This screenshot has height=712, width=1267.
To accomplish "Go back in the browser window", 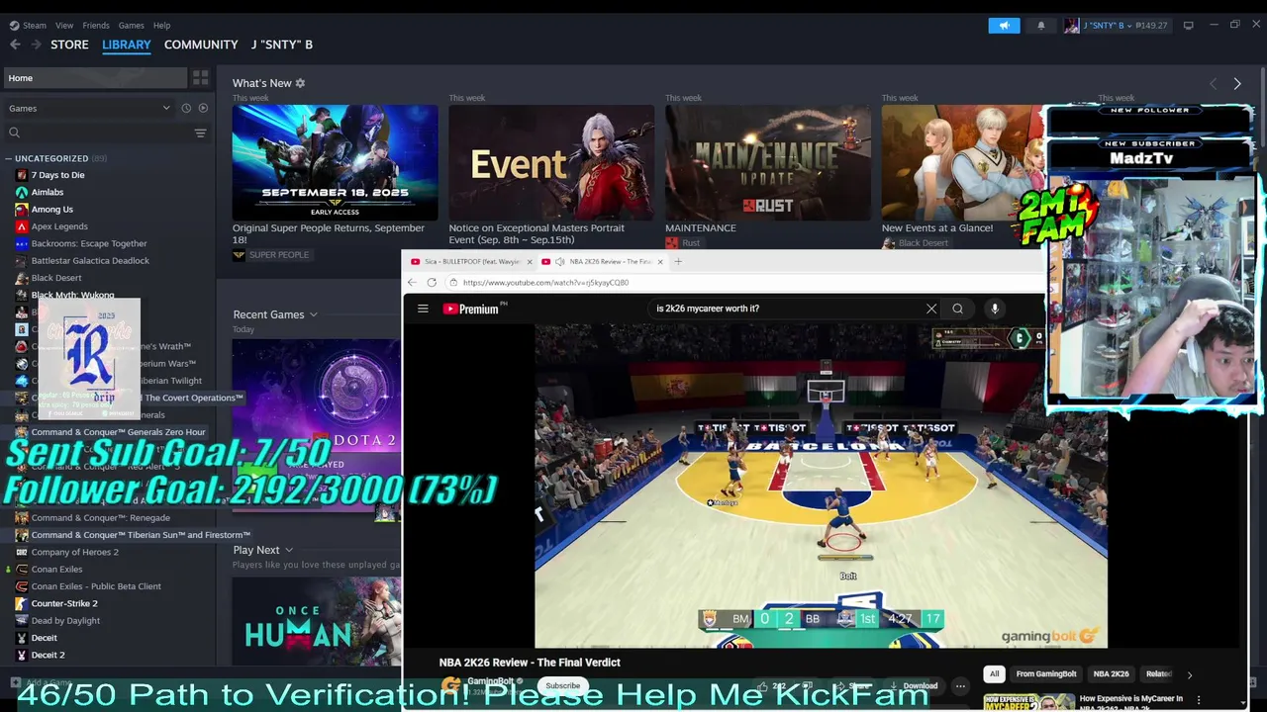I will coord(412,283).
